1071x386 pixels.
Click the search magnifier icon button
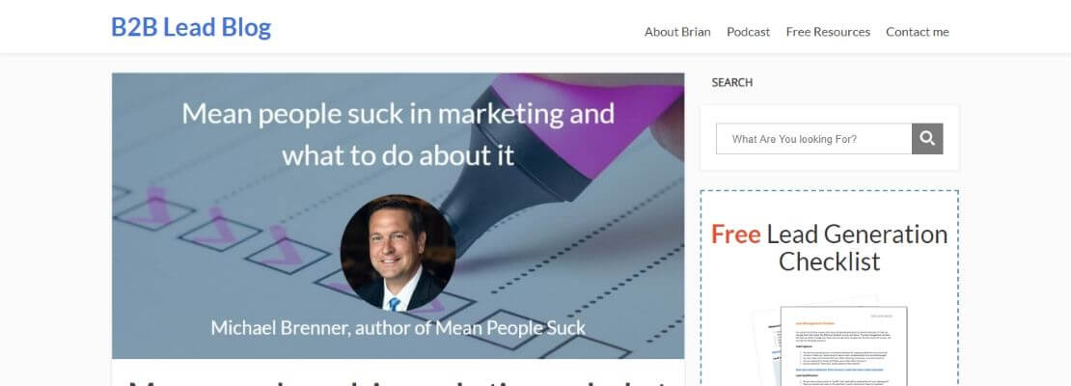pos(927,139)
